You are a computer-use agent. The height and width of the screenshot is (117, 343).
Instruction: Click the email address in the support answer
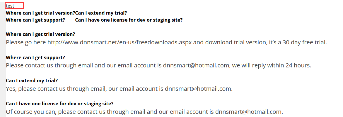(196, 66)
